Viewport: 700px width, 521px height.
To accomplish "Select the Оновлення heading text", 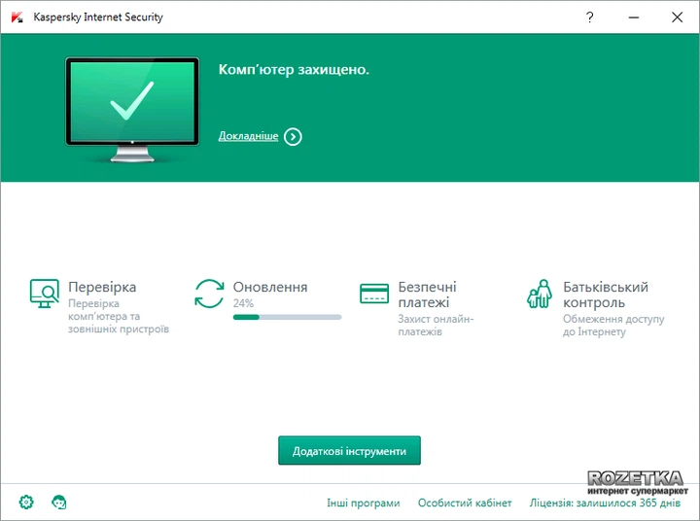I will [x=270, y=287].
